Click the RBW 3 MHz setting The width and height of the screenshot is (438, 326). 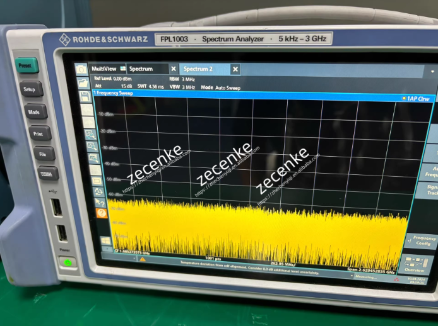pos(182,79)
